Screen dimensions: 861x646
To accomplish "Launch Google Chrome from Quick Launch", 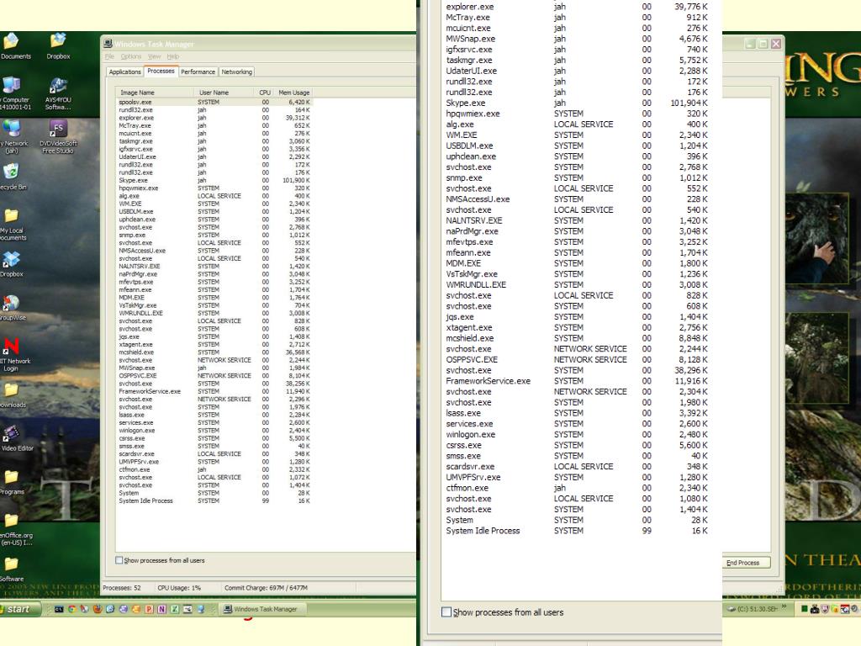I will point(71,609).
